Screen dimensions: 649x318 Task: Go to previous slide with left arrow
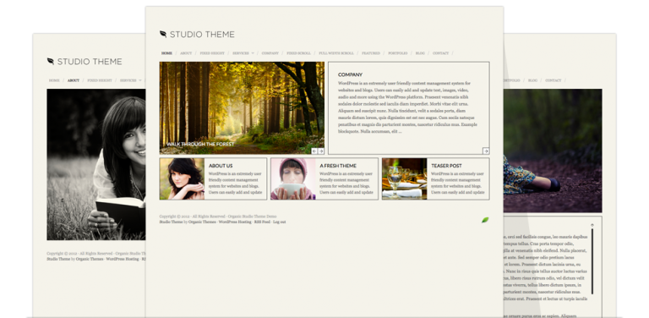pos(314,151)
